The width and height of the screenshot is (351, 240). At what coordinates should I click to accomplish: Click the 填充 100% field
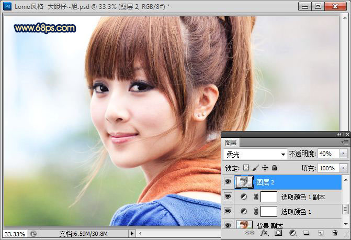coord(328,168)
